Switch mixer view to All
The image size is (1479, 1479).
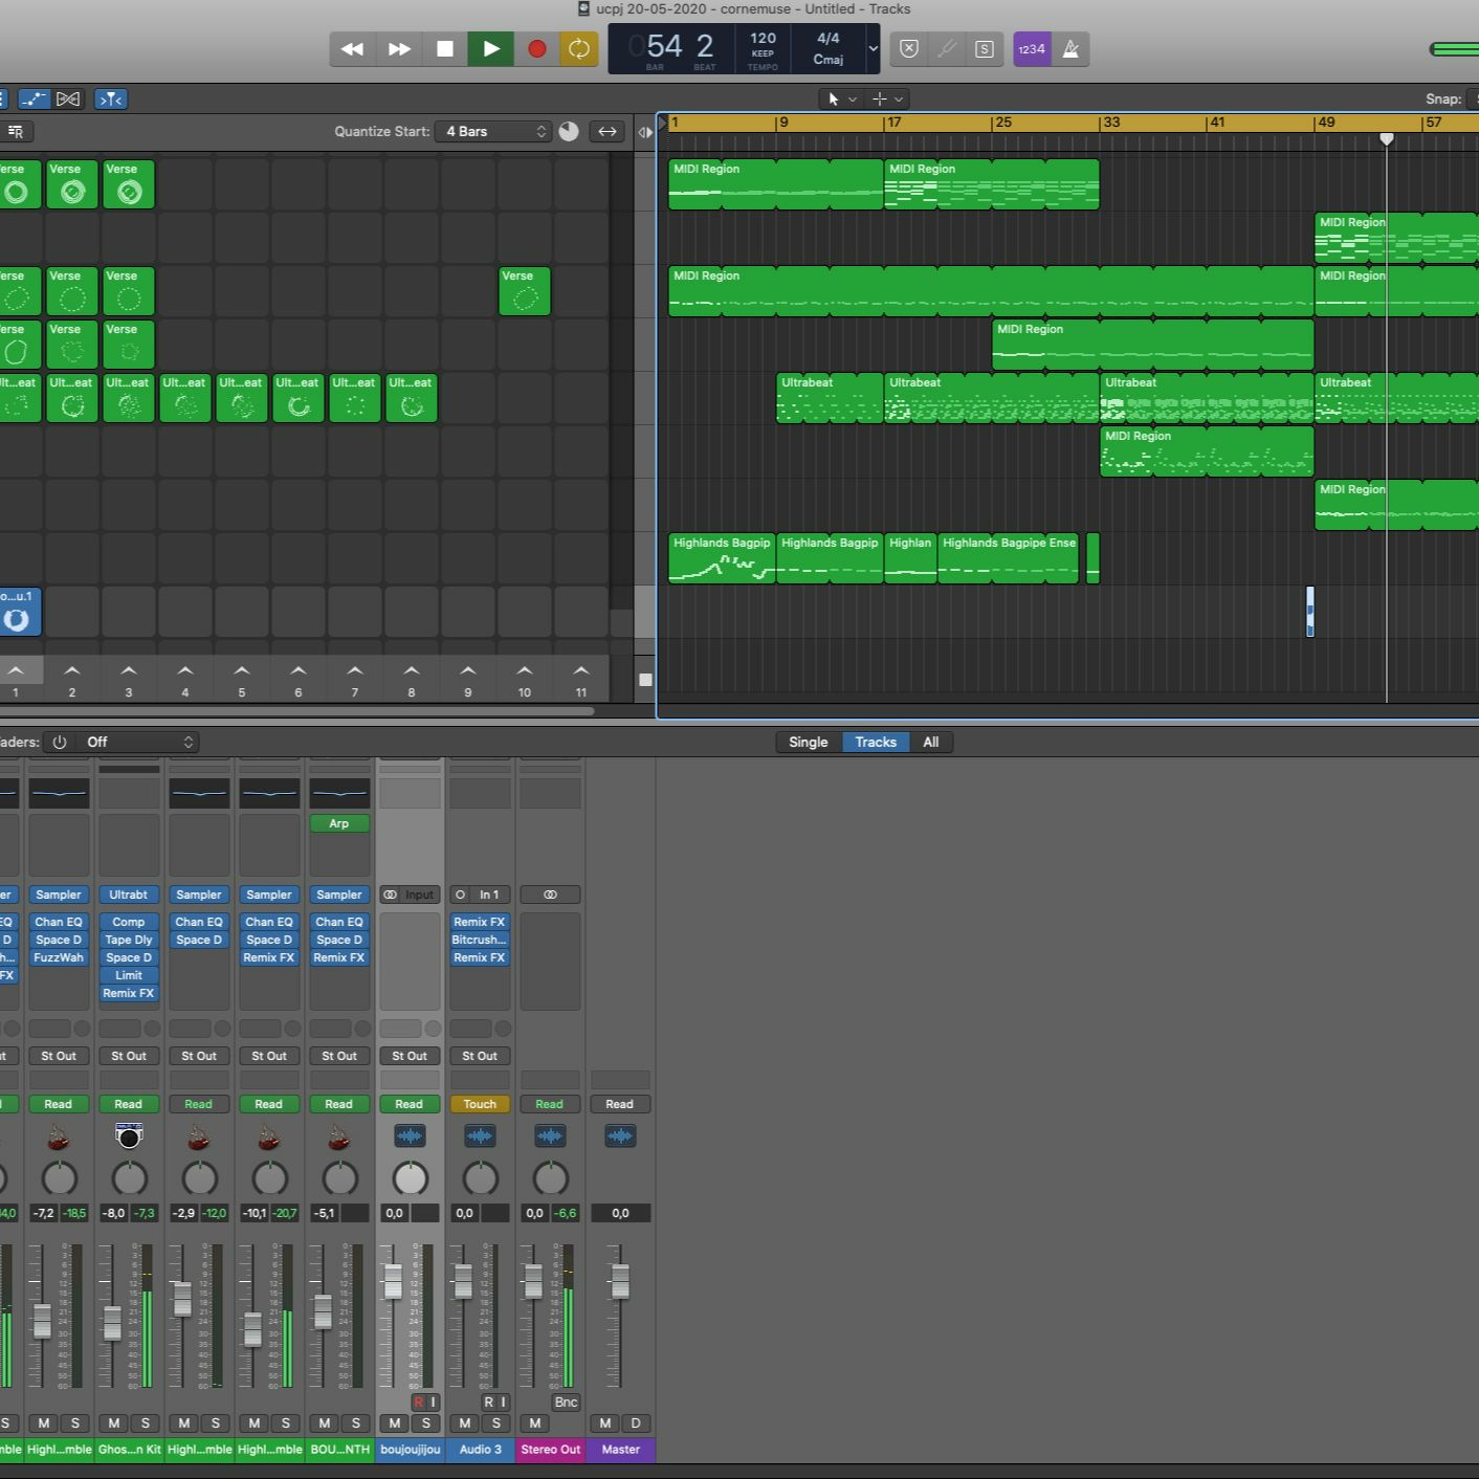tap(930, 742)
